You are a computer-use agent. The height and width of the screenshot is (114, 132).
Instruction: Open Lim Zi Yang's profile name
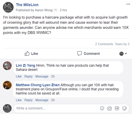[x=25, y=65]
